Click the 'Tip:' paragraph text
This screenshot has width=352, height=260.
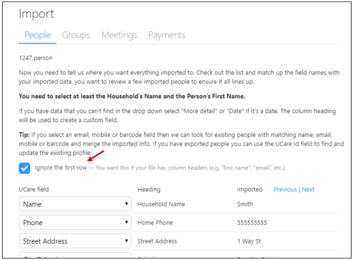pos(181,144)
